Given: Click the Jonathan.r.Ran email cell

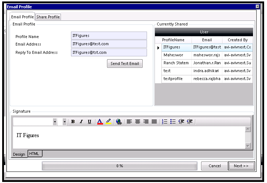Looking at the screenshot, I should [x=207, y=63].
